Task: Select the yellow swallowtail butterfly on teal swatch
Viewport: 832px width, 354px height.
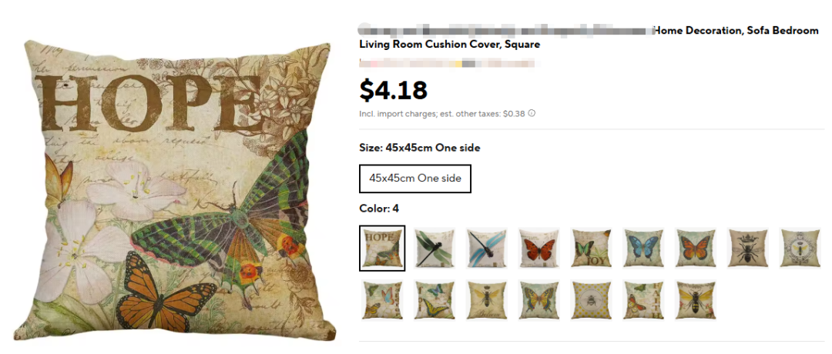Action: click(x=538, y=300)
